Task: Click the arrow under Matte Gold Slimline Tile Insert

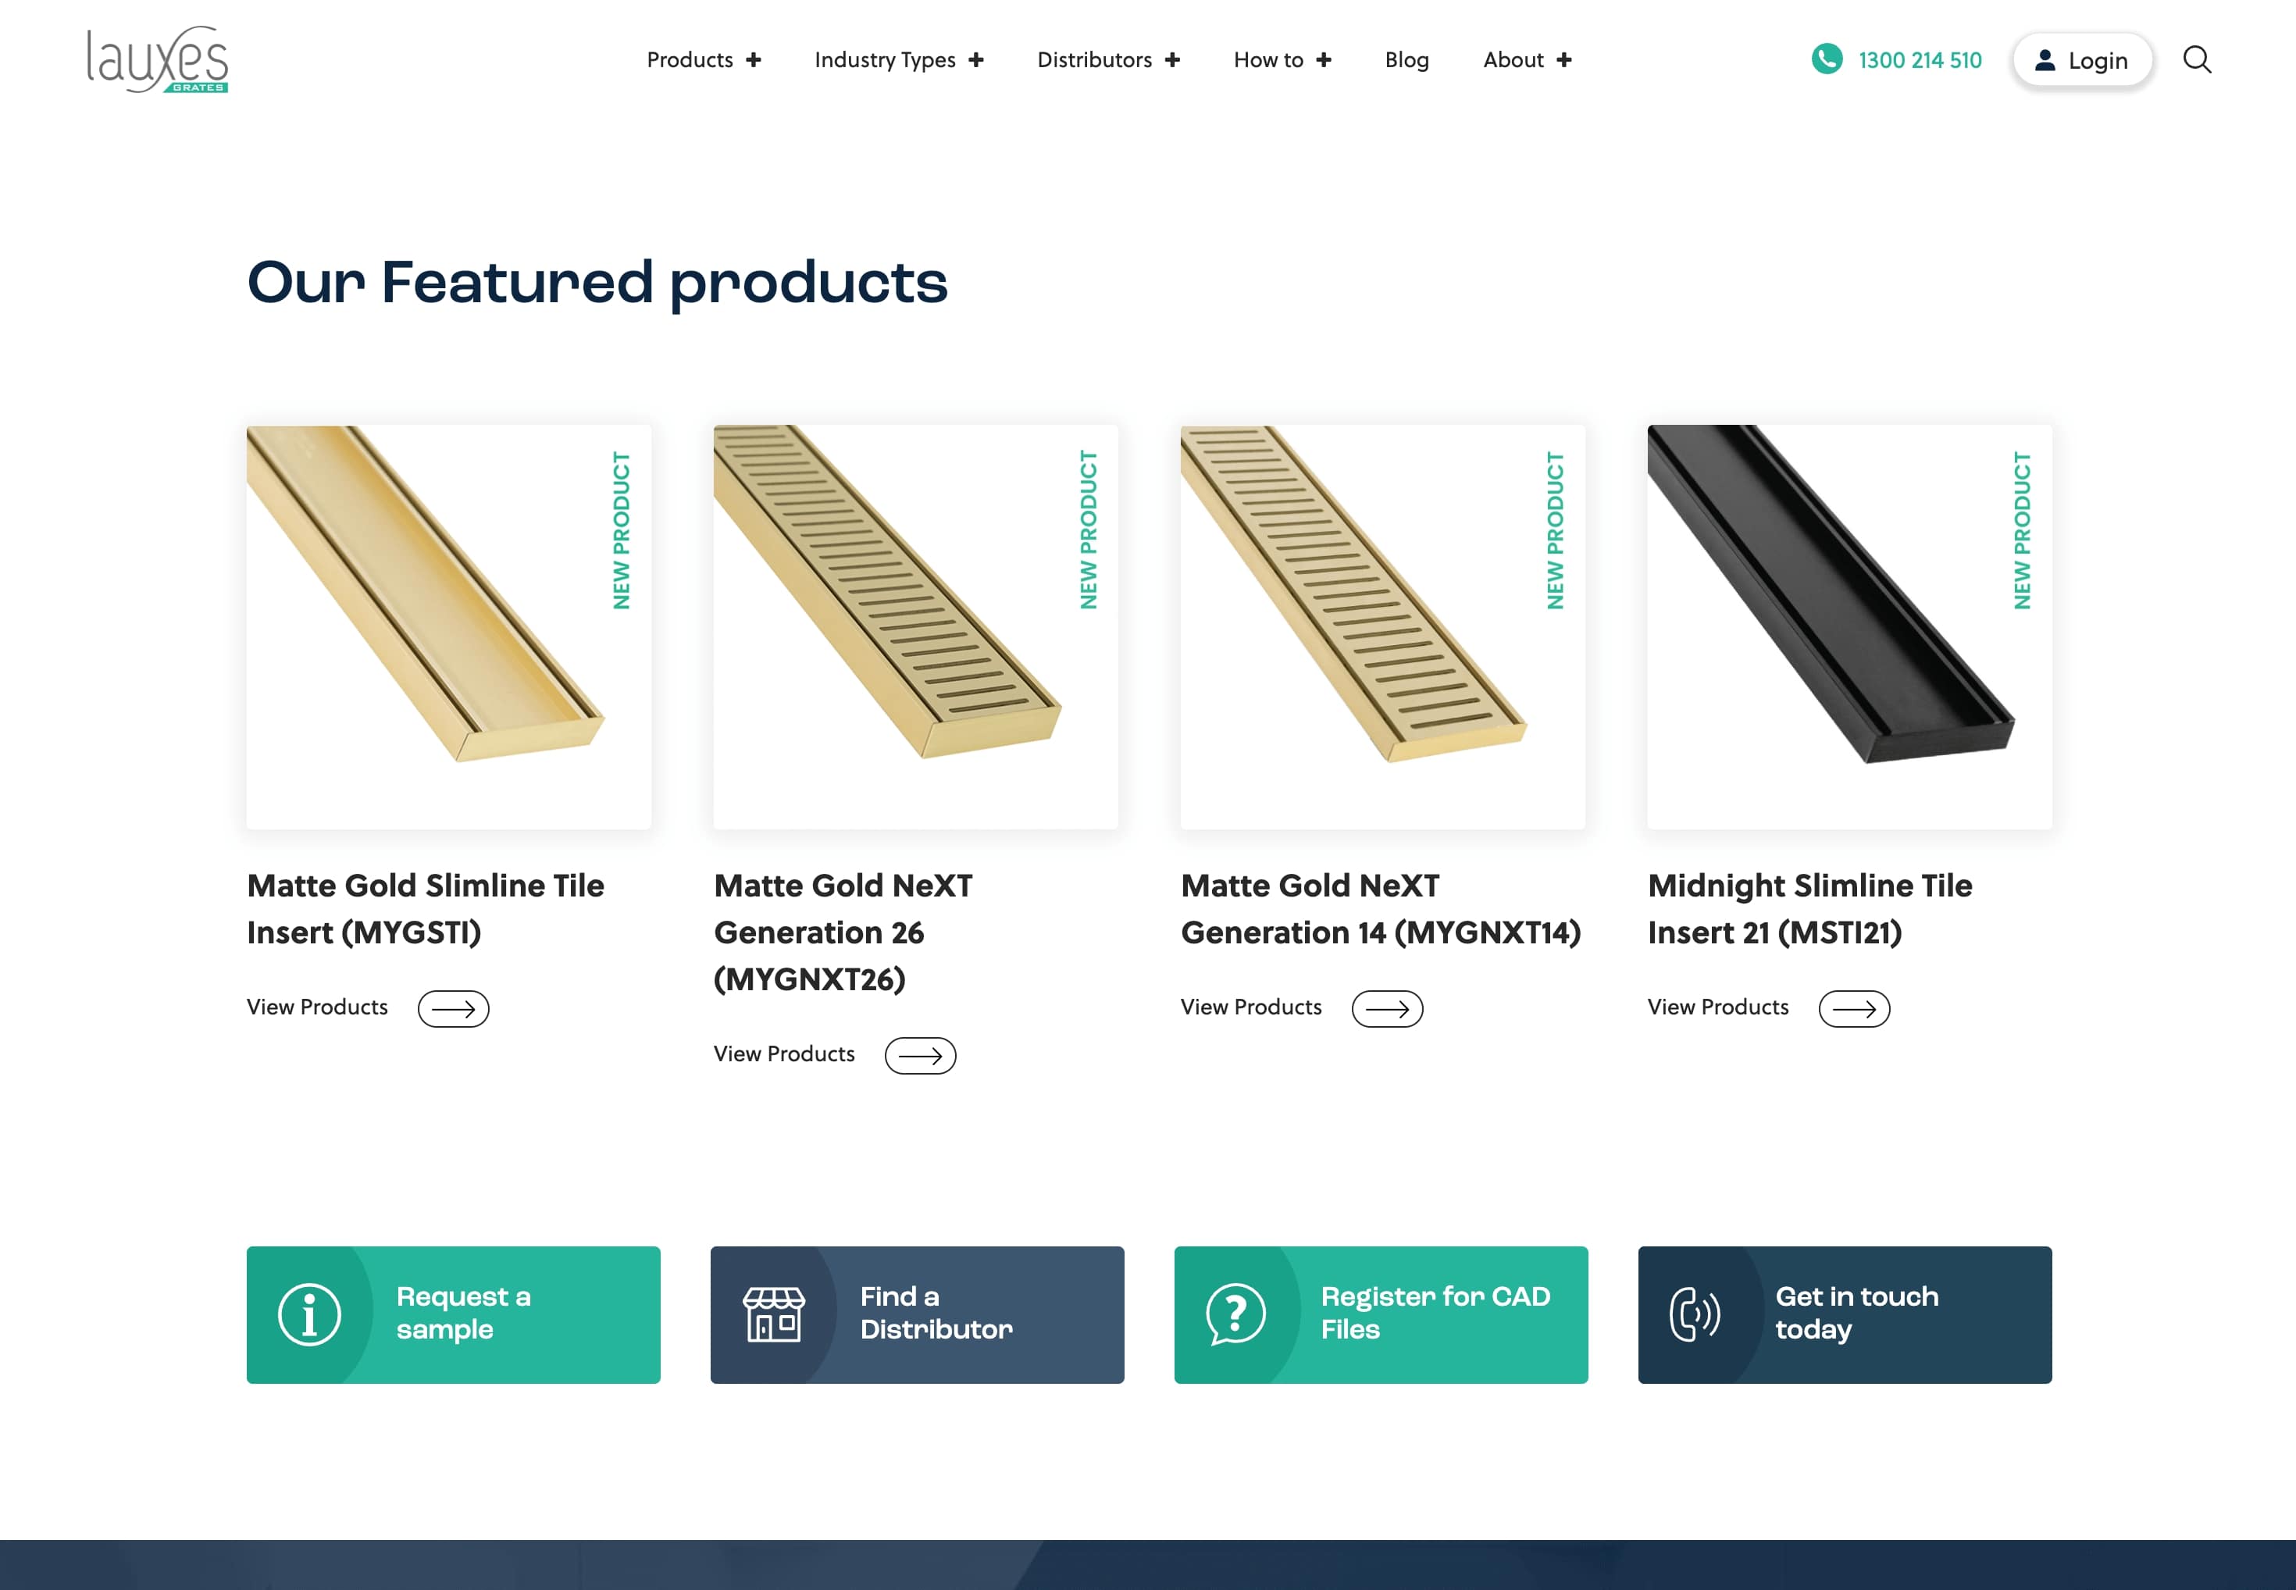Action: pyautogui.click(x=453, y=1008)
